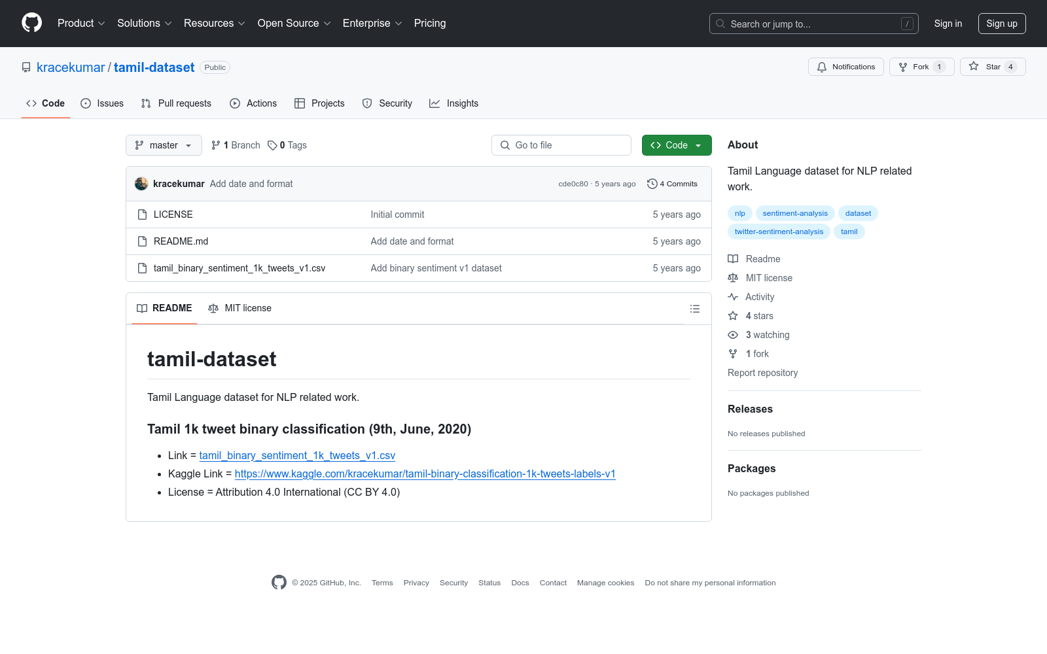Open the Pricing page
Viewport: 1047px width, 654px height.
tap(430, 23)
